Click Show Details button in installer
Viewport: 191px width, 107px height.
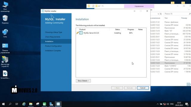83,81
